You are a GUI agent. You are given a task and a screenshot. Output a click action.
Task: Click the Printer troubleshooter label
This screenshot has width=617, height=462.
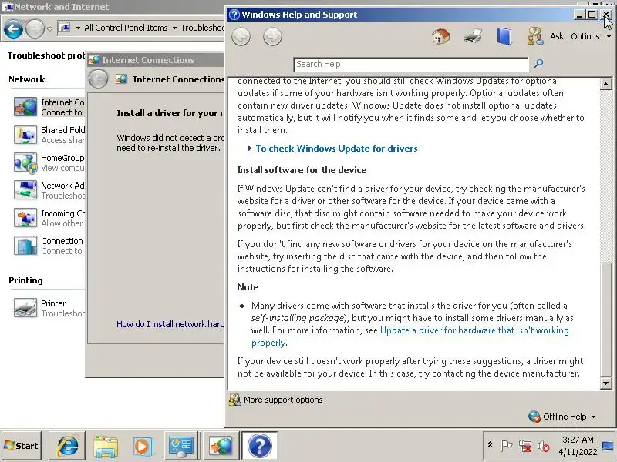tap(53, 303)
